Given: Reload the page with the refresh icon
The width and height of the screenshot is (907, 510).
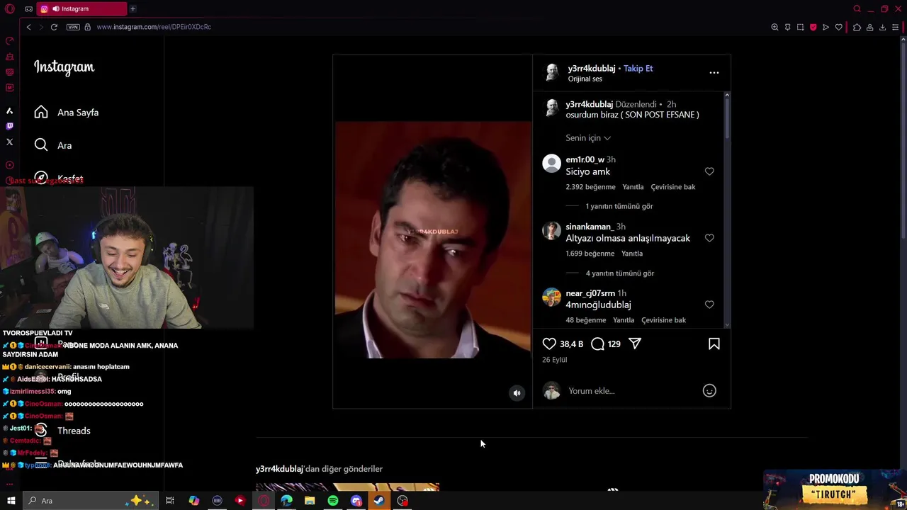Looking at the screenshot, I should pyautogui.click(x=54, y=27).
